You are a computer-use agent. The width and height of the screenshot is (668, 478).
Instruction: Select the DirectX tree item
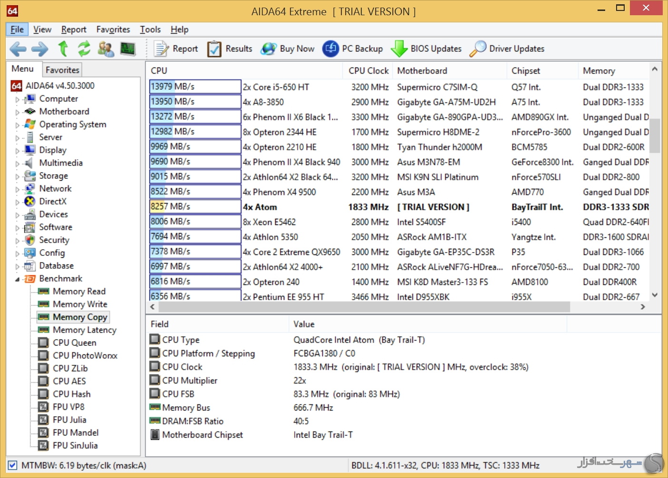click(52, 201)
